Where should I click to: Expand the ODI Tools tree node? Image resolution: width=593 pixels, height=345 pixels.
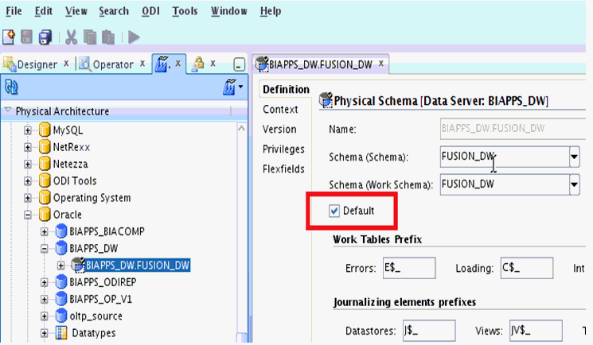[28, 181]
